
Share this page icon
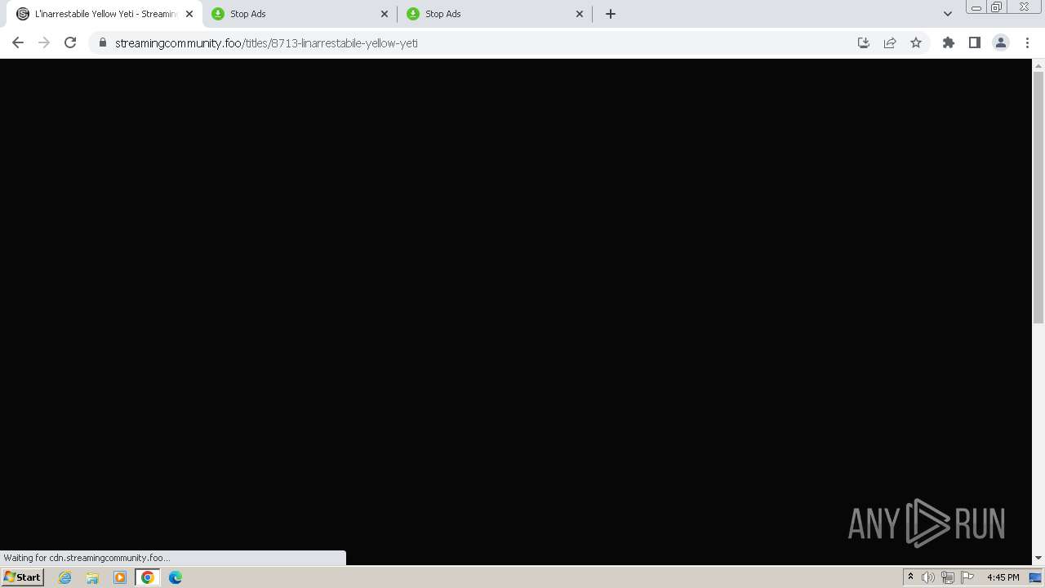pos(890,42)
